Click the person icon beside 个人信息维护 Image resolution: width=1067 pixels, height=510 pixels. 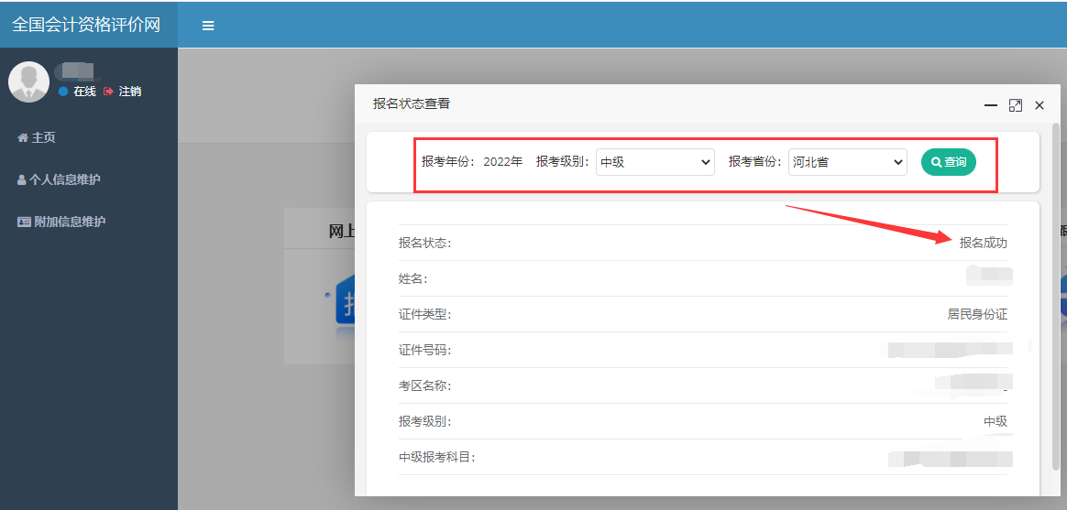(22, 179)
